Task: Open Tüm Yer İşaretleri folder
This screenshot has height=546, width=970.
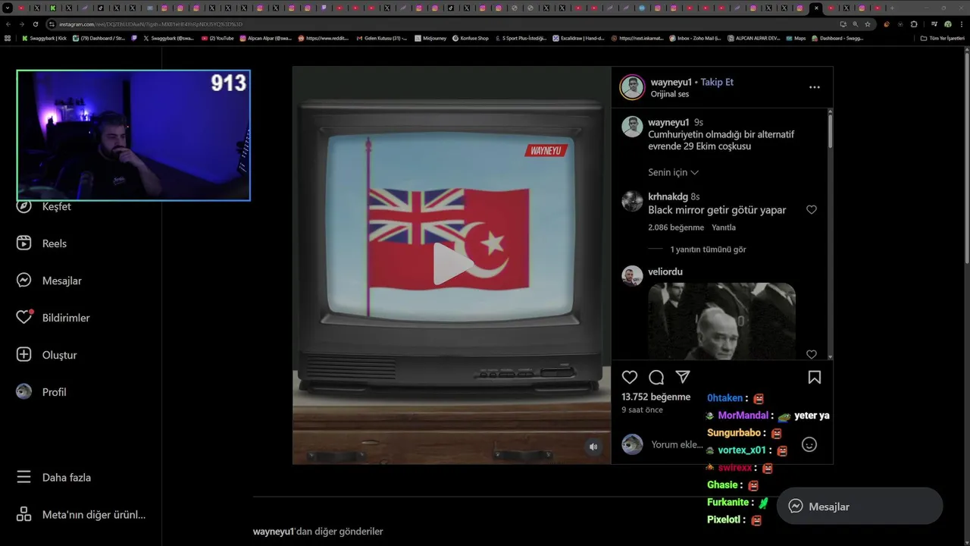Action: [x=943, y=38]
